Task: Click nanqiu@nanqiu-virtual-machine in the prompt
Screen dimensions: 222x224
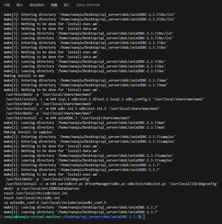Action: pyautogui.click(x=32, y=217)
